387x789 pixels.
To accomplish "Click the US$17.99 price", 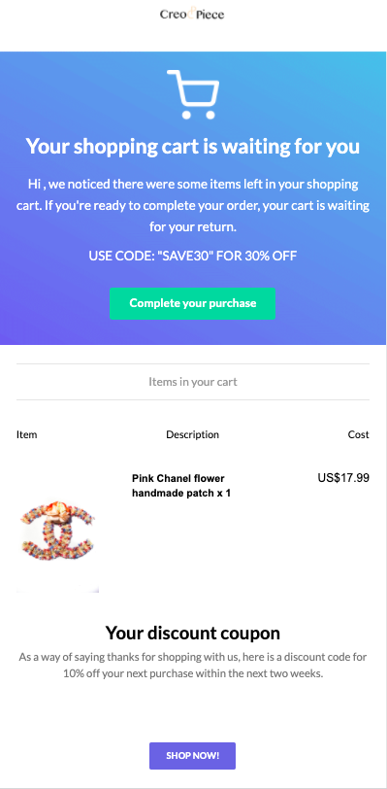I will [x=343, y=478].
